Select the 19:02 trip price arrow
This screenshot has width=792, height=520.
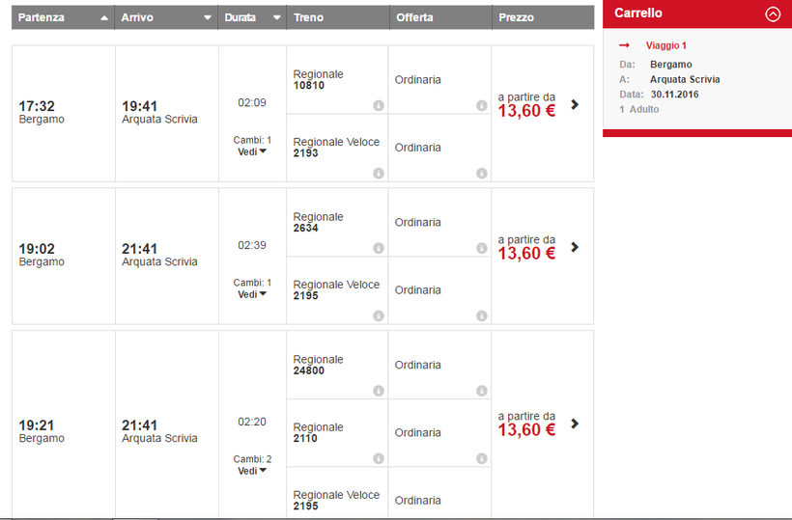575,247
